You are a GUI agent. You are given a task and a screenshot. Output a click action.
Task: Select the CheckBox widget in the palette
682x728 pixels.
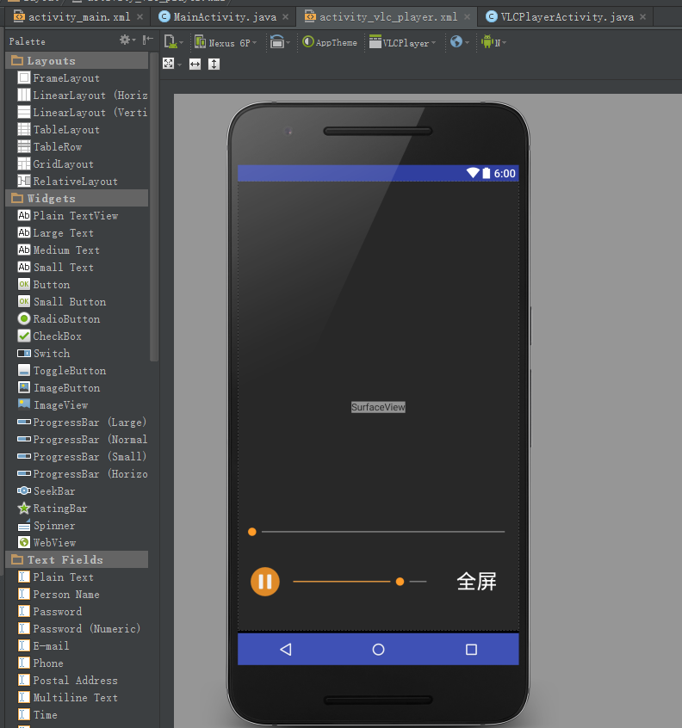(57, 336)
